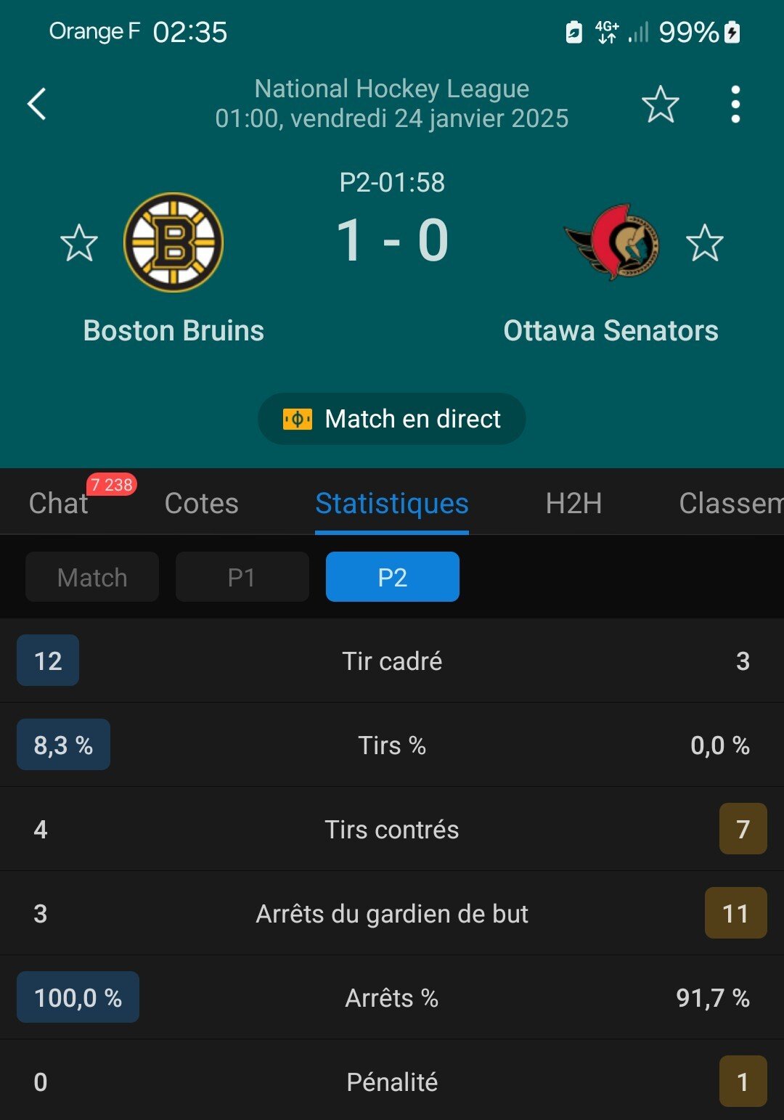Open the Match en direct live view
This screenshot has width=784, height=1120.
(392, 419)
